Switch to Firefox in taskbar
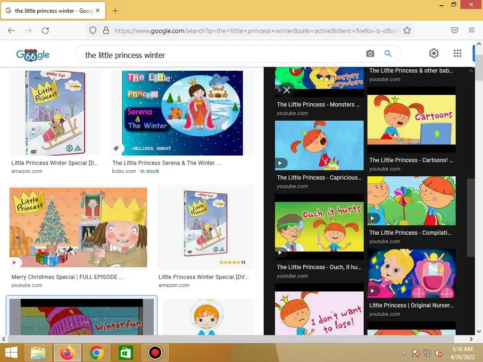This screenshot has height=362, width=483. pyautogui.click(x=67, y=353)
